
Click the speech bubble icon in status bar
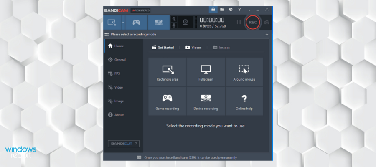pyautogui.click(x=139, y=157)
